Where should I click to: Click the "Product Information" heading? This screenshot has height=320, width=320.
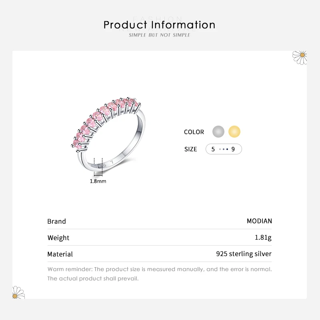(x=160, y=25)
